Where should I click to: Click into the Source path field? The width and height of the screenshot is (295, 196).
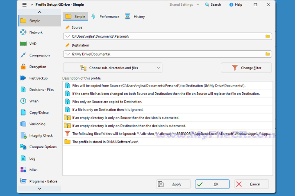(168, 36)
